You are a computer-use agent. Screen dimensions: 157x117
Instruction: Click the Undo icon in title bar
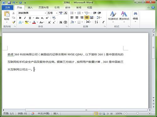14,2
